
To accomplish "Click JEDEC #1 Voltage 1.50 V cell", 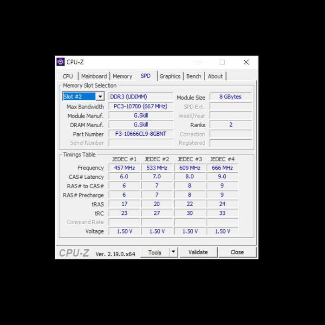I will (124, 231).
